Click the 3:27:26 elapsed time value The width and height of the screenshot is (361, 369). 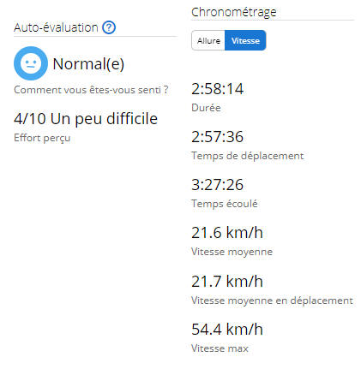(217, 185)
